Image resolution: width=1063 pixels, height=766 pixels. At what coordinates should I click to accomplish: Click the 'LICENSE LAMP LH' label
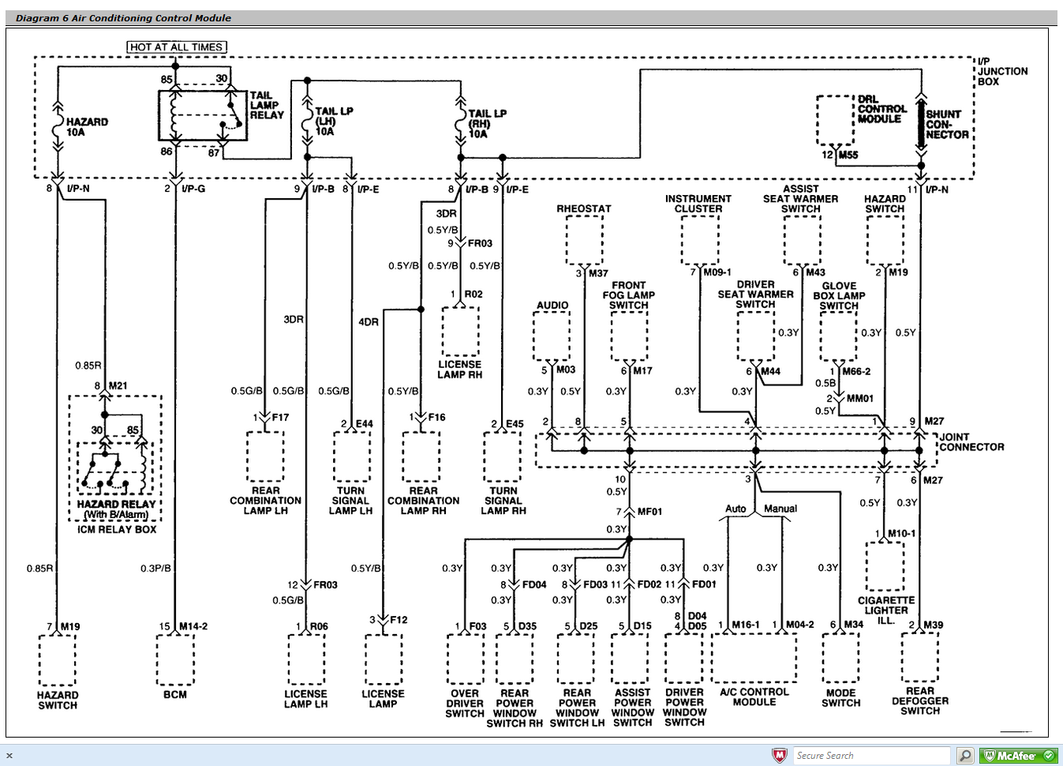pos(305,699)
